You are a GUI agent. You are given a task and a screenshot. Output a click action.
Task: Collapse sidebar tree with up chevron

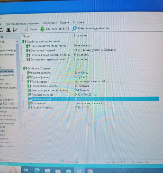coord(17,42)
